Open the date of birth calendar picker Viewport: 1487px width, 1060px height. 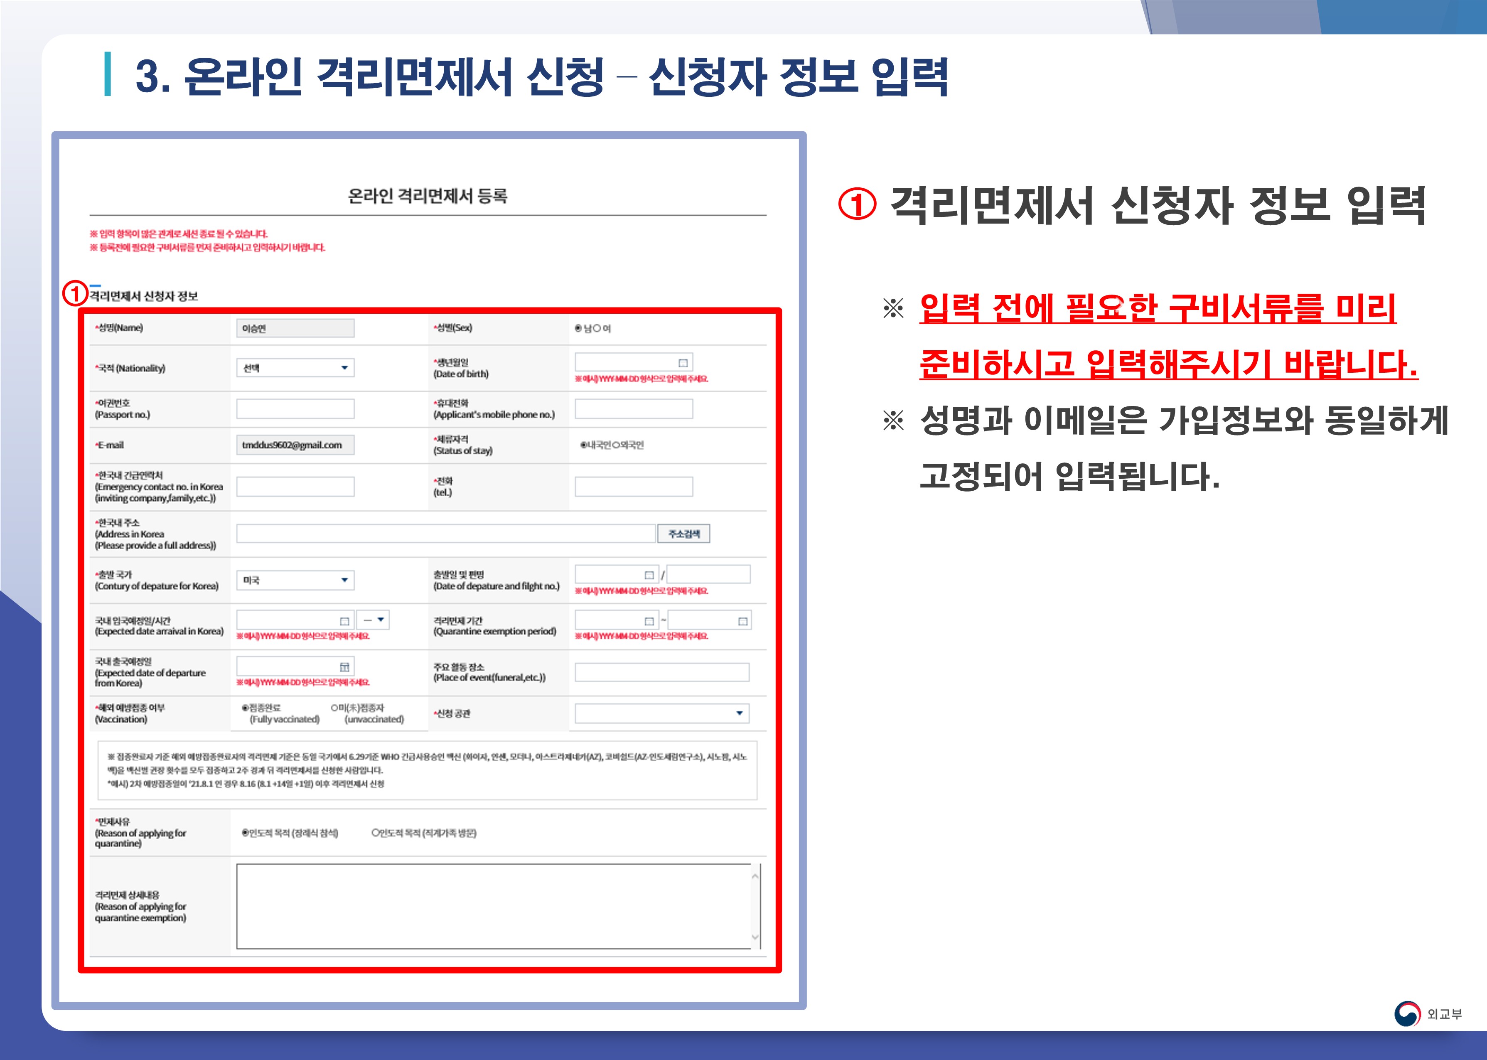pyautogui.click(x=683, y=363)
